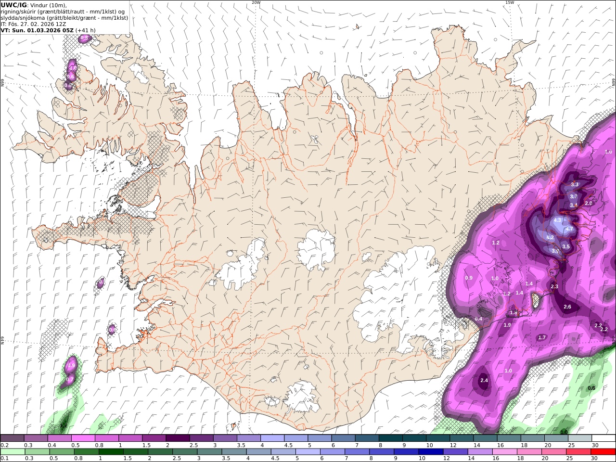
Task: Click the '(+41 h)' forecast offset text
Action: coord(86,30)
